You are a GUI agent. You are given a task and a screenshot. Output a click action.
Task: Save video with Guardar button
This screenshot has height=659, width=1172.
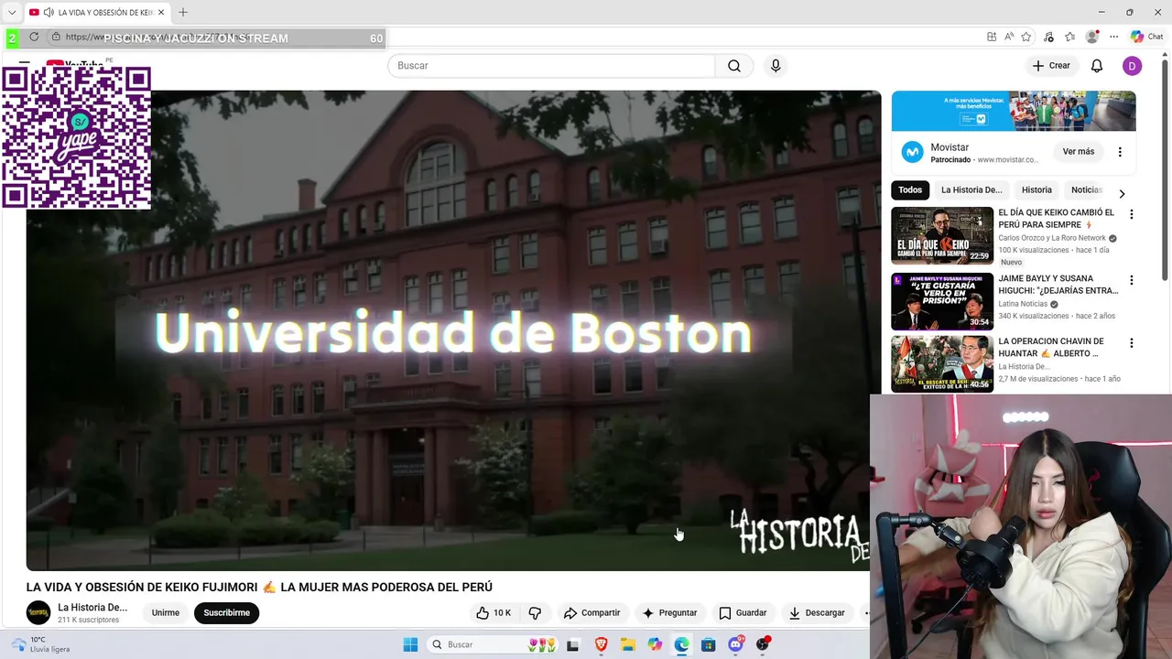click(743, 612)
